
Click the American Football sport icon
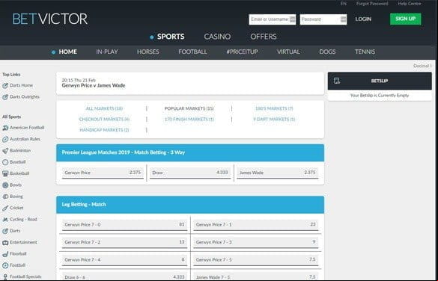5,128
